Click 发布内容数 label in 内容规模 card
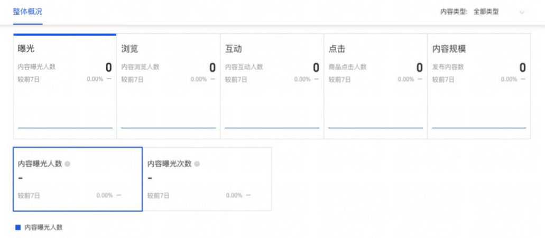Image resolution: width=545 pixels, height=238 pixels. [448, 67]
